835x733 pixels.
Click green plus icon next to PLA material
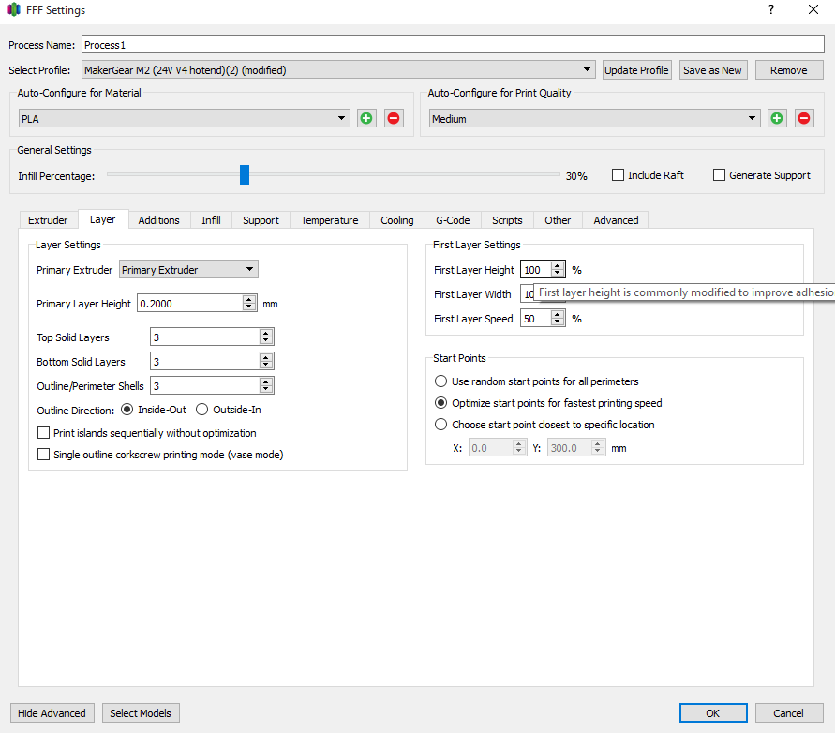[x=366, y=119]
